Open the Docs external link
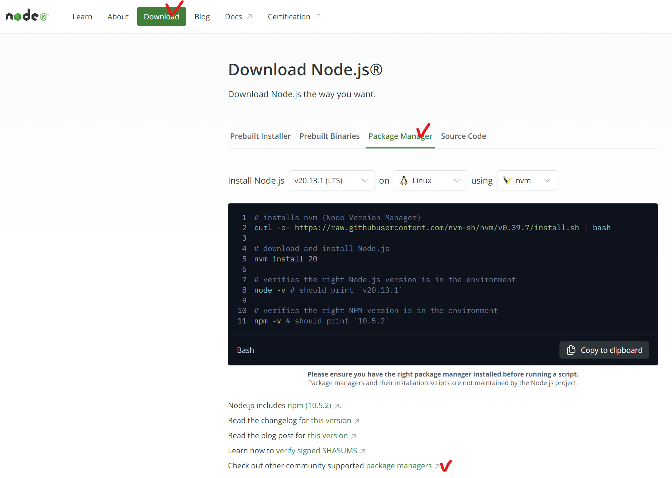The height and width of the screenshot is (478, 672). click(x=238, y=17)
